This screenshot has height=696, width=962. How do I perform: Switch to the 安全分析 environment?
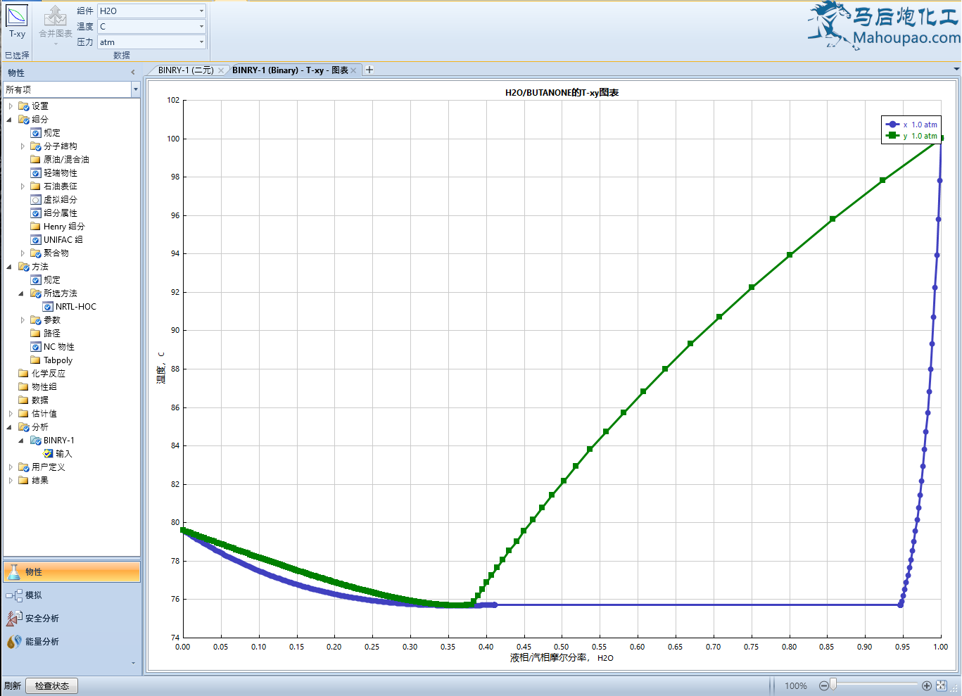click(72, 619)
